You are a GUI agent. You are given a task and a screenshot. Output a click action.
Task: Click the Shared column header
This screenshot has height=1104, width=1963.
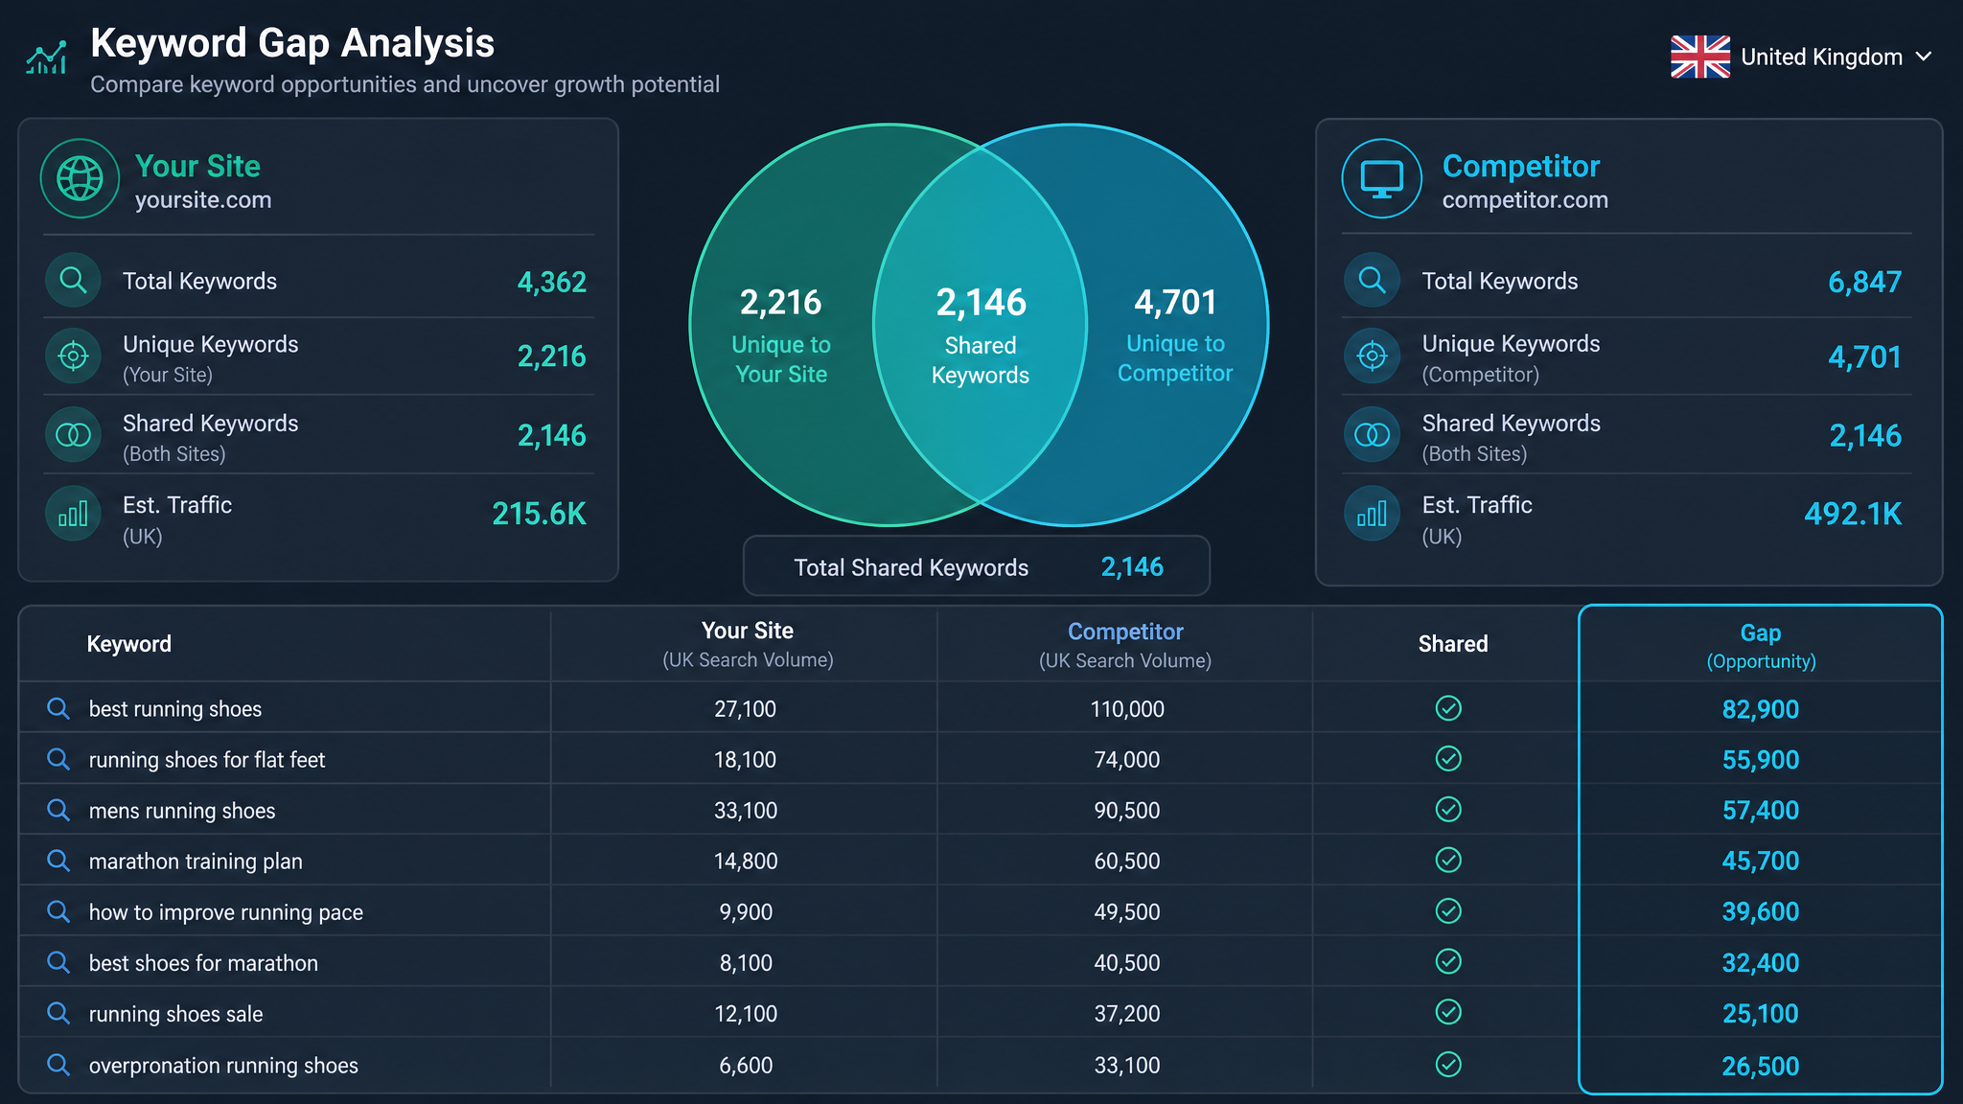pyautogui.click(x=1453, y=644)
